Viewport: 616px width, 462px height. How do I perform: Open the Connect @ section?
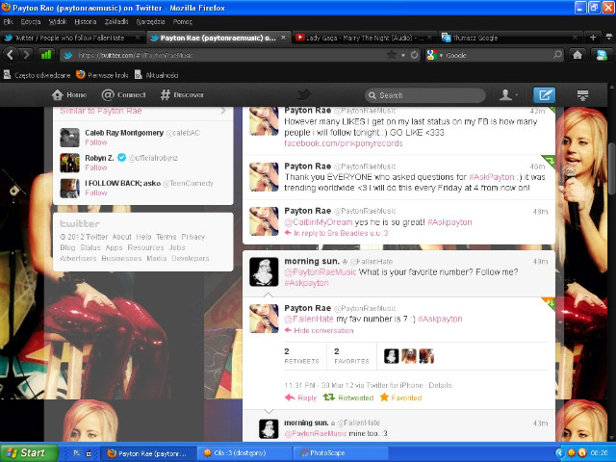point(123,94)
